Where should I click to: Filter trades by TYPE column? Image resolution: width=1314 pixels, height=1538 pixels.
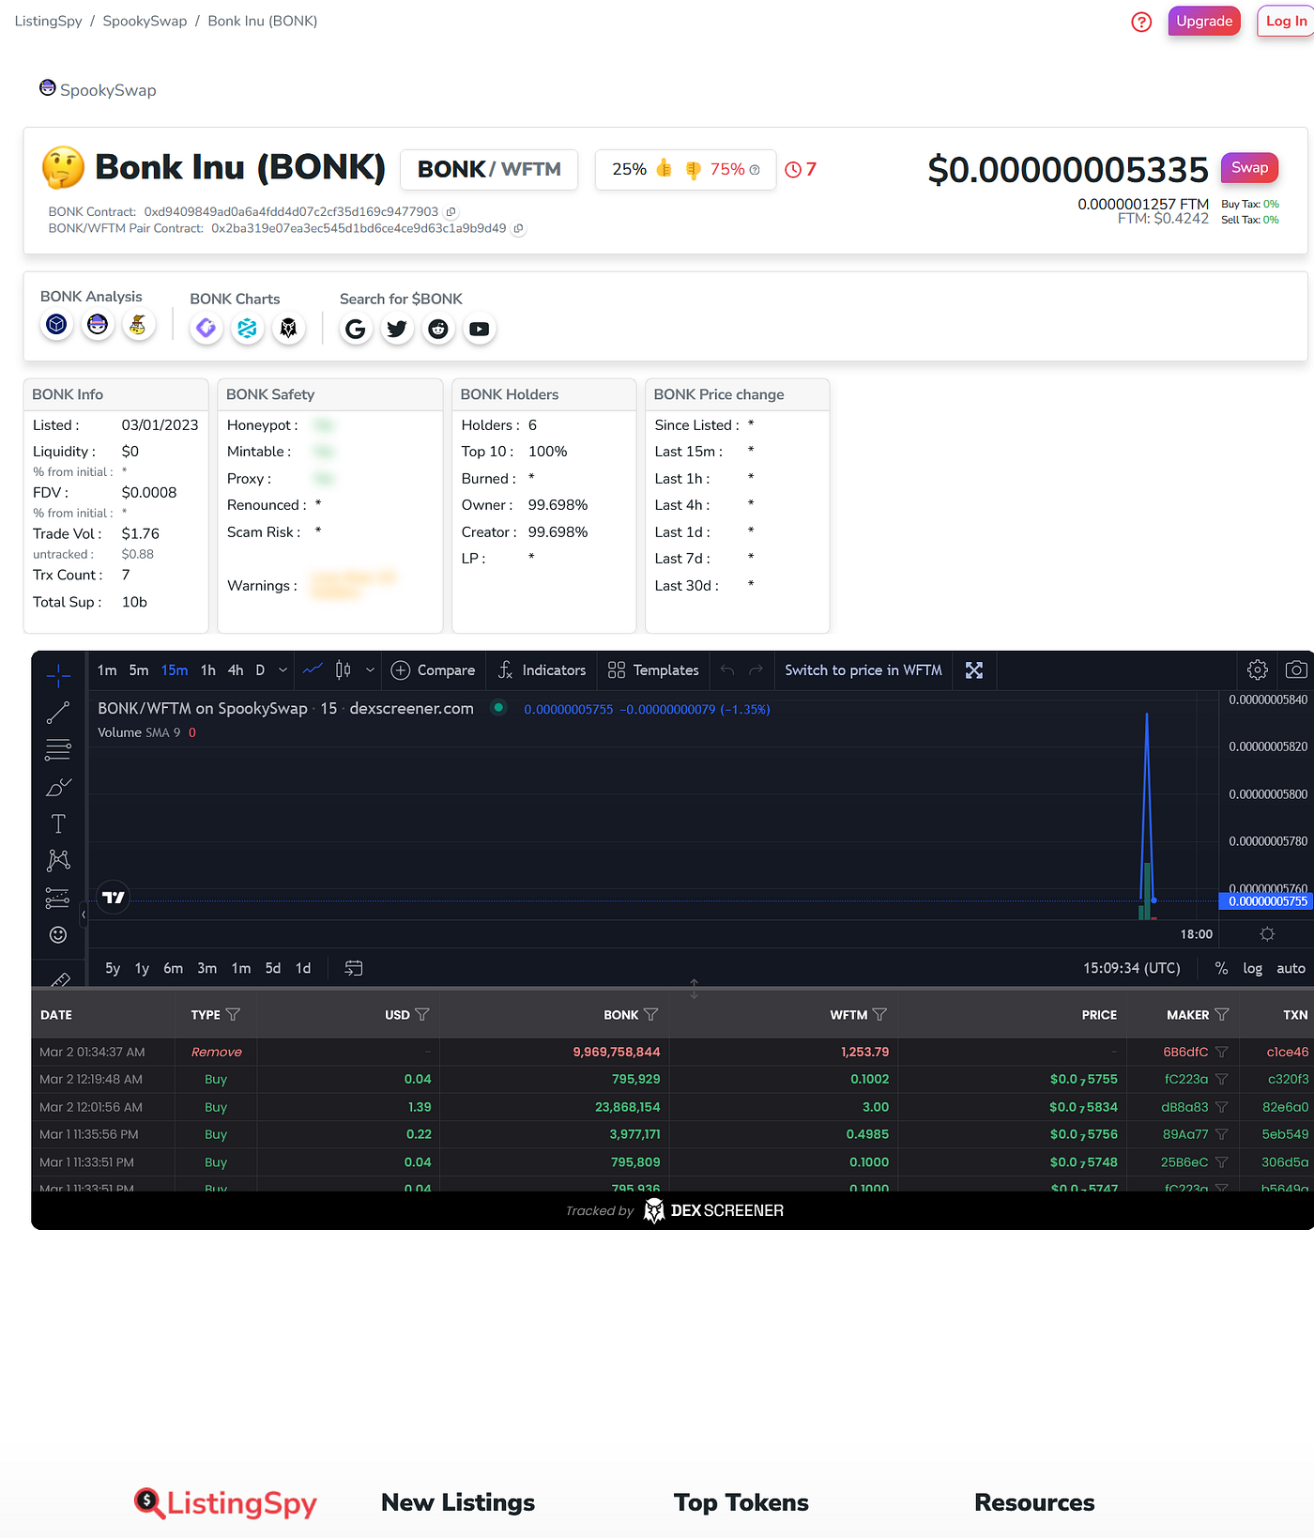point(234,1014)
